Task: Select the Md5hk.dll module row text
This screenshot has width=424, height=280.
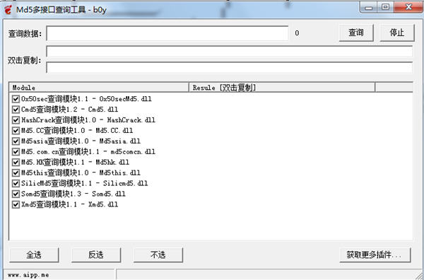Action: click(75, 163)
